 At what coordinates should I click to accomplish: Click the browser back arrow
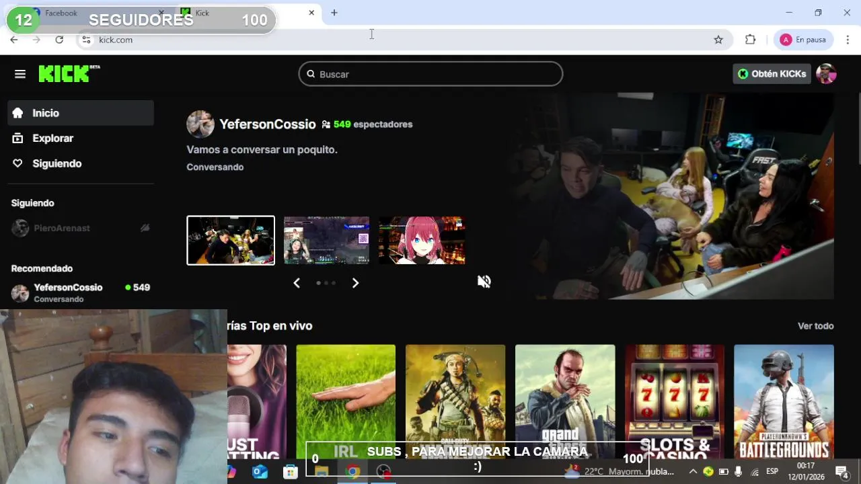point(14,40)
